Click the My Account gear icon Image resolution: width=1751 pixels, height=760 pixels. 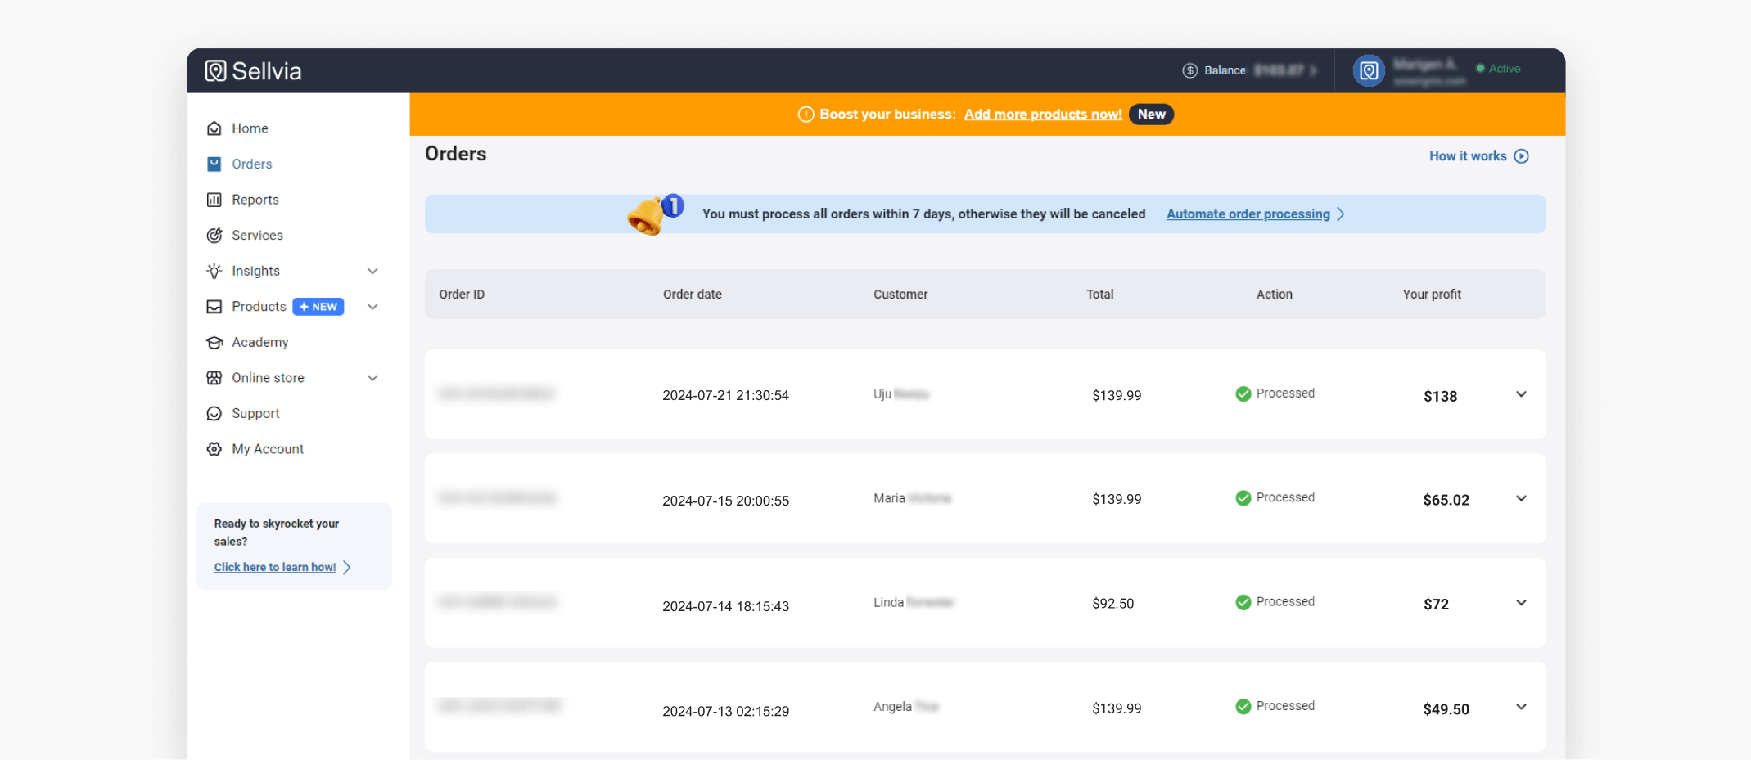pyautogui.click(x=214, y=449)
